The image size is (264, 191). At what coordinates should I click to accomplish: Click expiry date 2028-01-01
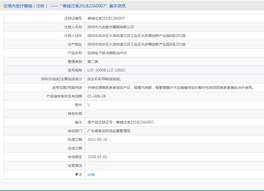97,157
